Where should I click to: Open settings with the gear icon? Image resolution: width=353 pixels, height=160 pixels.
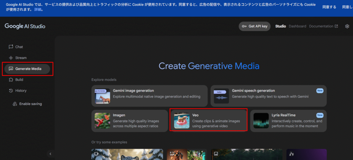point(347,26)
